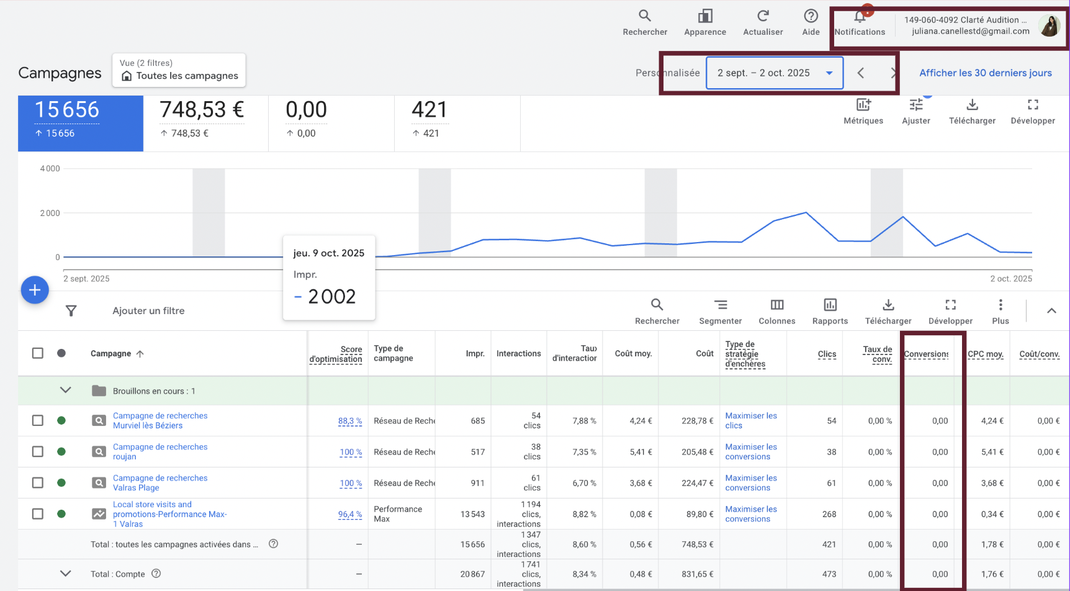
Task: Select the 748,53 € cost scorecard
Action: tap(206, 123)
